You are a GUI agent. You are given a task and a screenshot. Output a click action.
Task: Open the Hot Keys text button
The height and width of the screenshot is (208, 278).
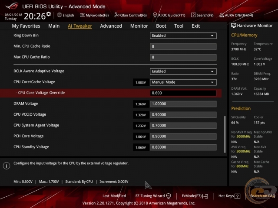tap(226, 196)
